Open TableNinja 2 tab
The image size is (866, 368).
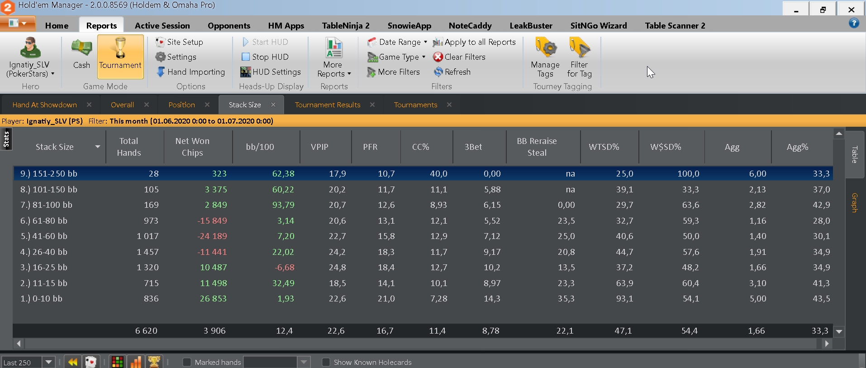coord(346,26)
